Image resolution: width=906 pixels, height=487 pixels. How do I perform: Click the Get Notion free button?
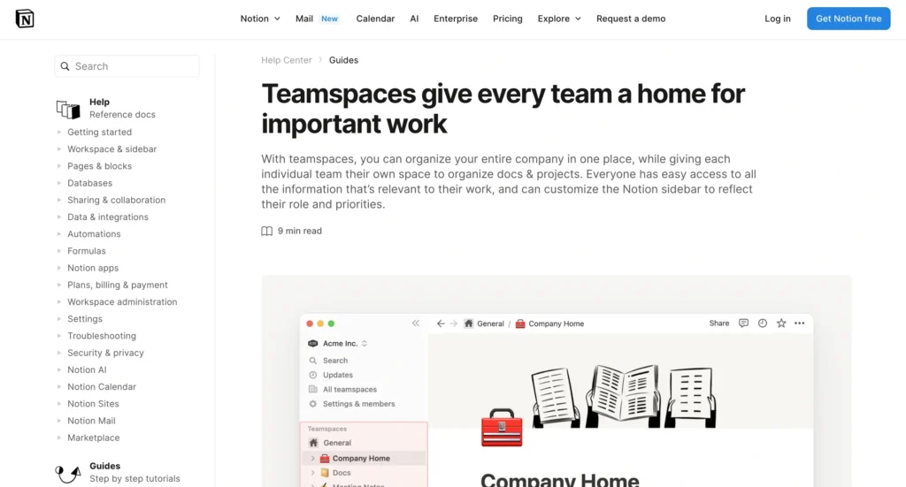pos(848,19)
